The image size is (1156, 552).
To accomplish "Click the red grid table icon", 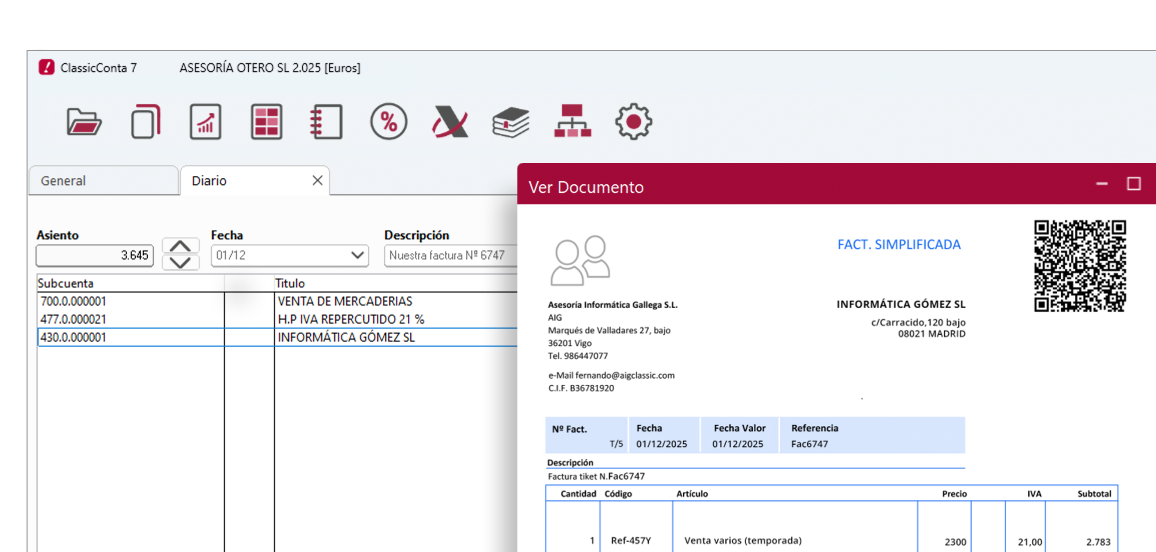I will [x=266, y=122].
